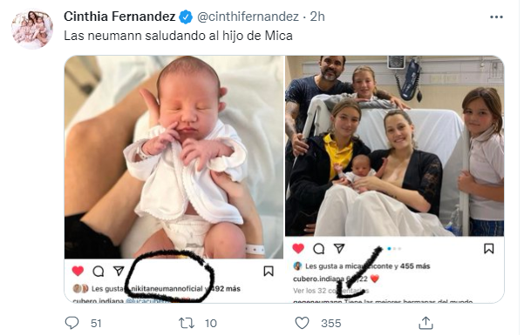Click red heart under family photo
Image resolution: width=531 pixels, height=335 pixels.
[x=298, y=249]
